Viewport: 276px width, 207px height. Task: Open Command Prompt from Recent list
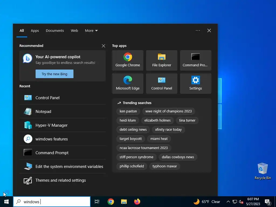coord(63,153)
